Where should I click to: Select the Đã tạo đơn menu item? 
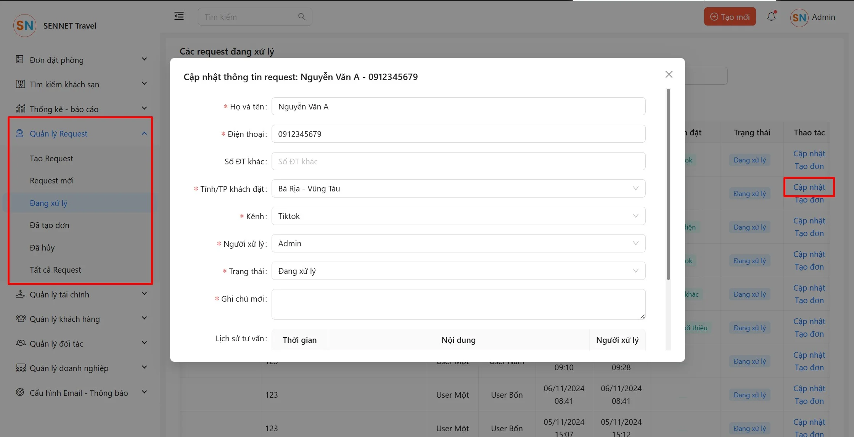coord(50,225)
